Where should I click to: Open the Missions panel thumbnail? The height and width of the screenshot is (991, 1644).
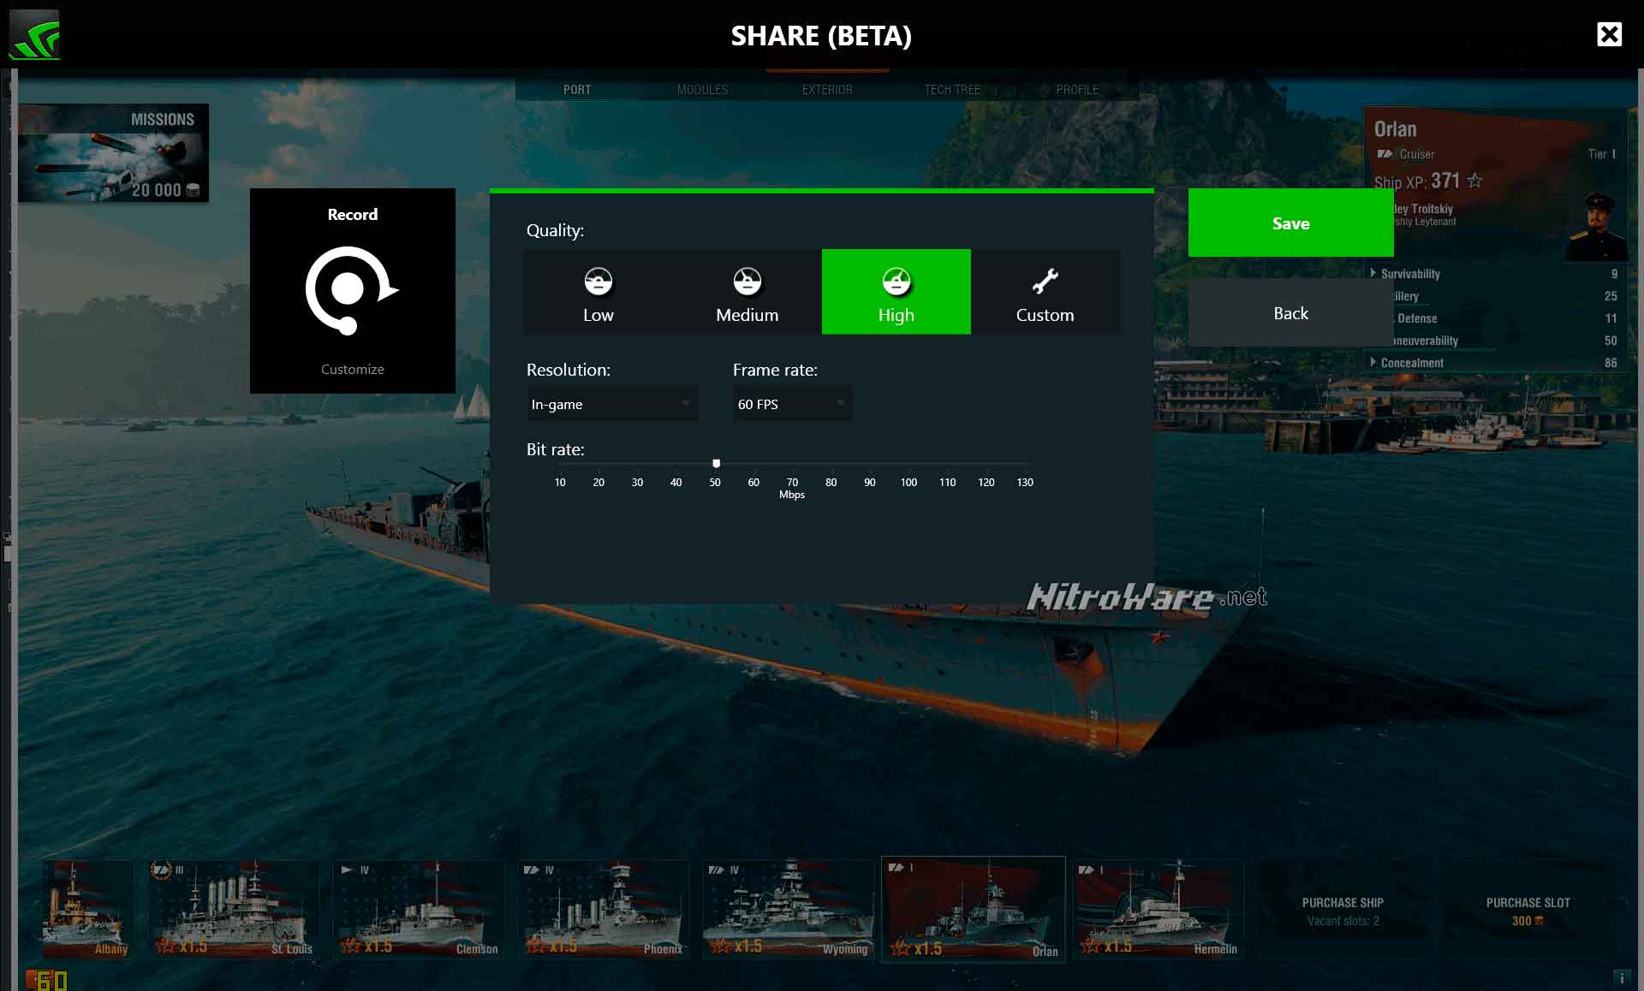coord(113,153)
